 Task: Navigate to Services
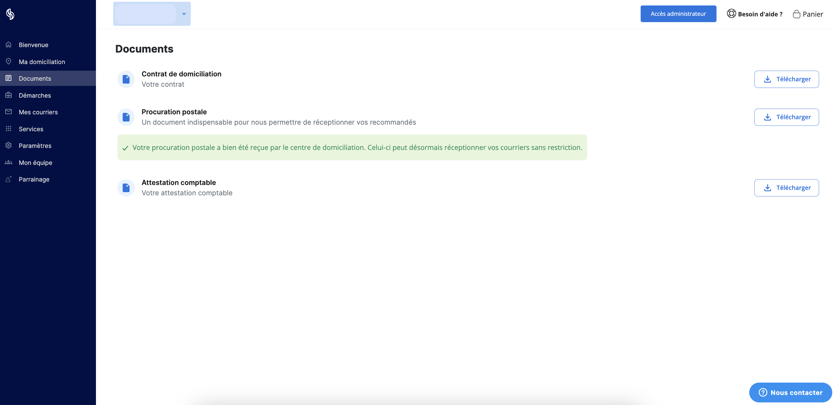(48, 129)
